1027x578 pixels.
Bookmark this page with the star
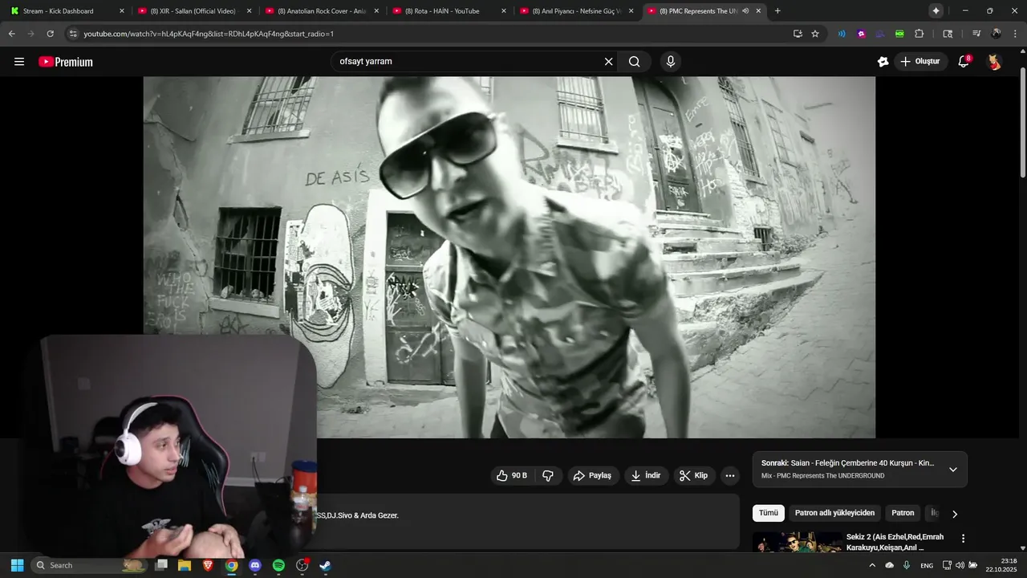(815, 34)
